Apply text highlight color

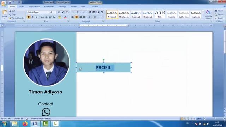[x=60, y=17]
